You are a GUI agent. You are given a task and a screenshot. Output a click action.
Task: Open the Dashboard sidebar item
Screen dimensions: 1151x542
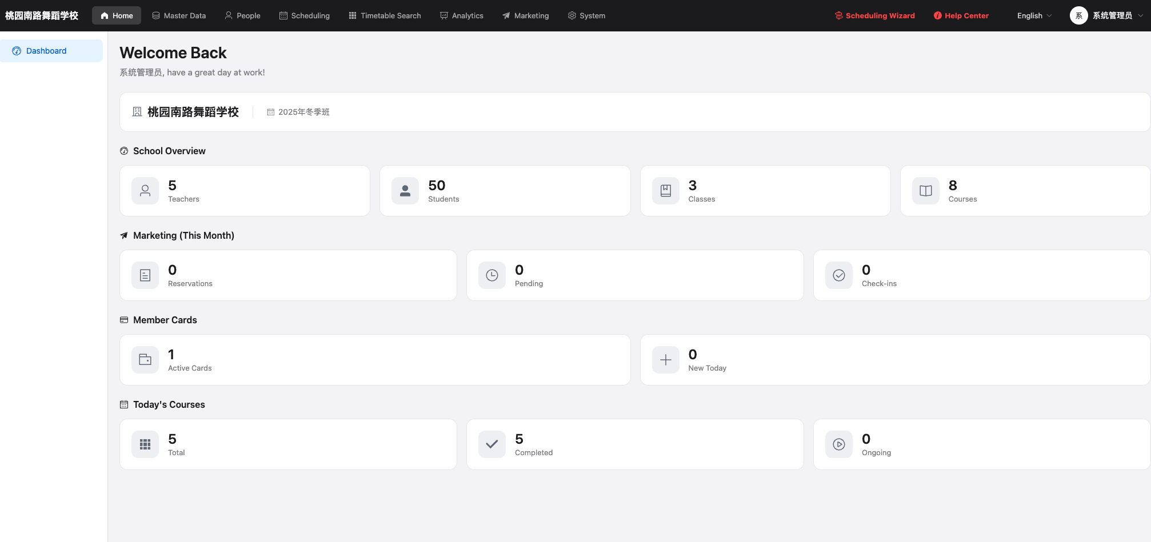click(46, 50)
